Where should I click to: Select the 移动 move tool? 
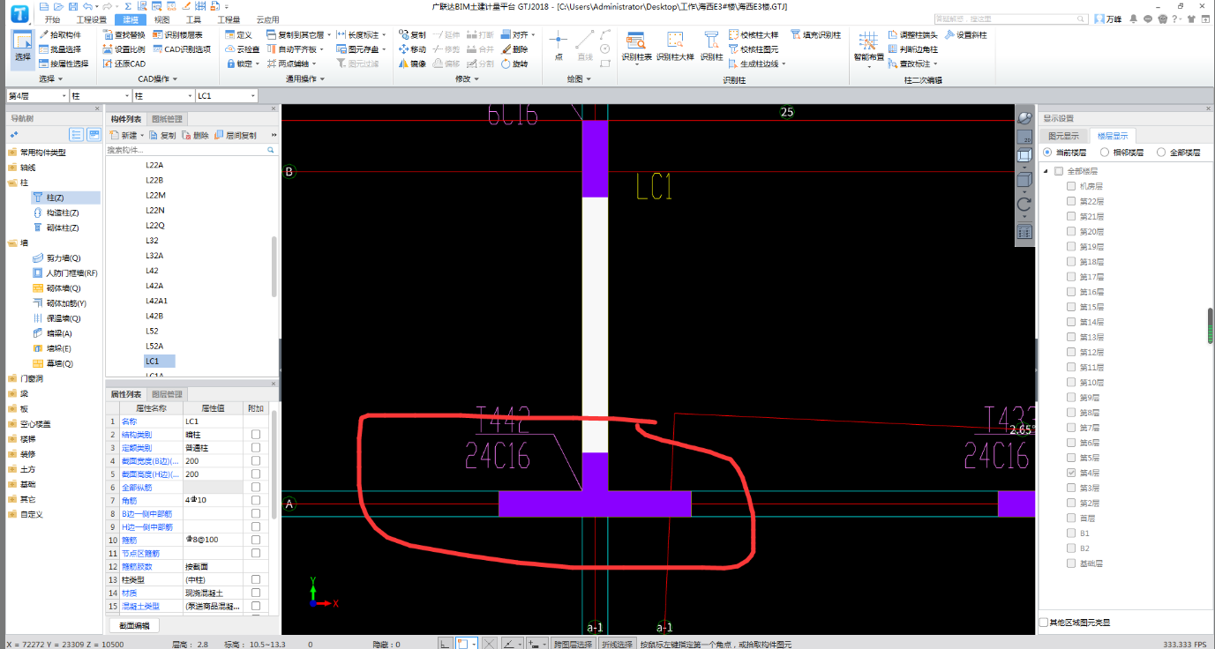click(x=413, y=49)
